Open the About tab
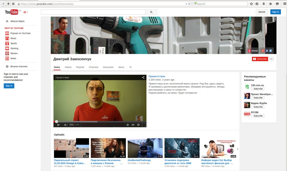 pos(121,67)
